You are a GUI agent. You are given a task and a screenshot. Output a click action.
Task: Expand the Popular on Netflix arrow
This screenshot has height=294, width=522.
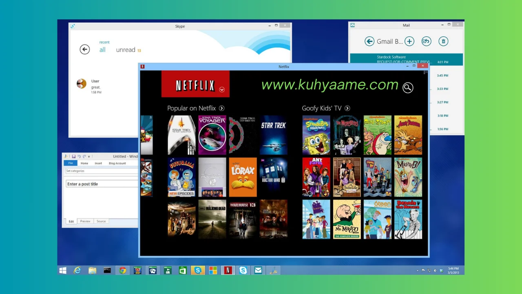[x=221, y=108]
